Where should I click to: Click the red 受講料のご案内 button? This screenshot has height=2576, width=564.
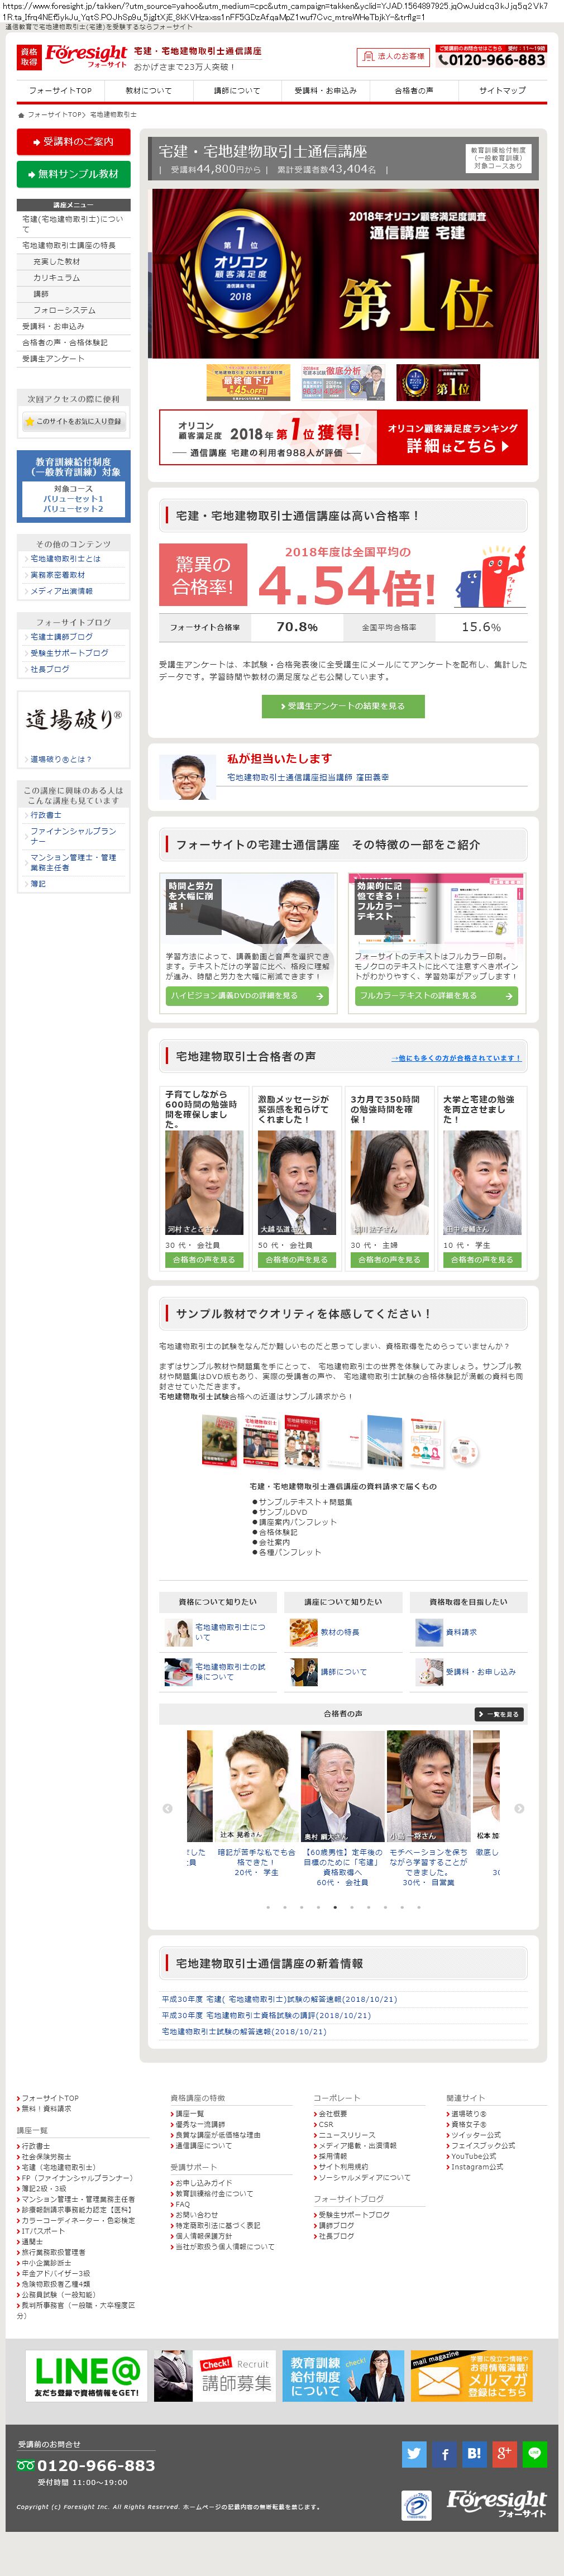click(x=74, y=142)
